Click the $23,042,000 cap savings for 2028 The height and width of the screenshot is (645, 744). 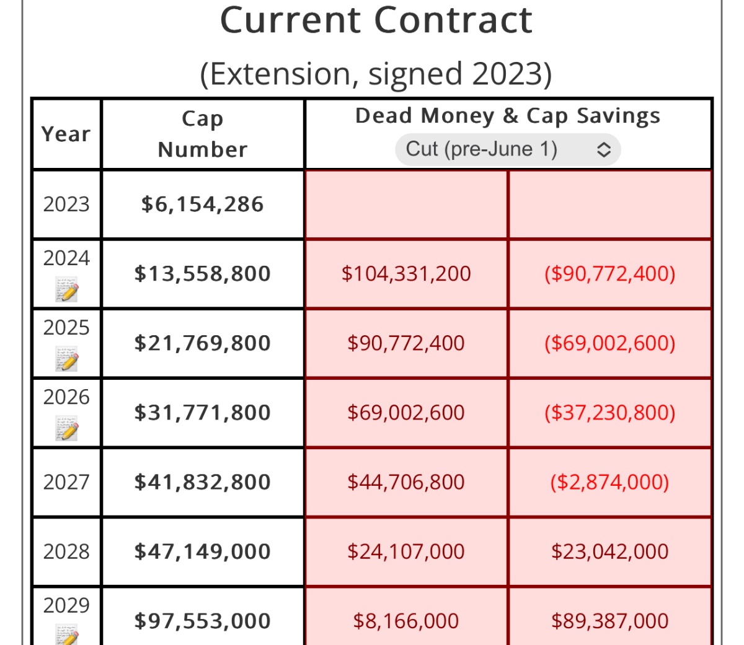point(609,551)
